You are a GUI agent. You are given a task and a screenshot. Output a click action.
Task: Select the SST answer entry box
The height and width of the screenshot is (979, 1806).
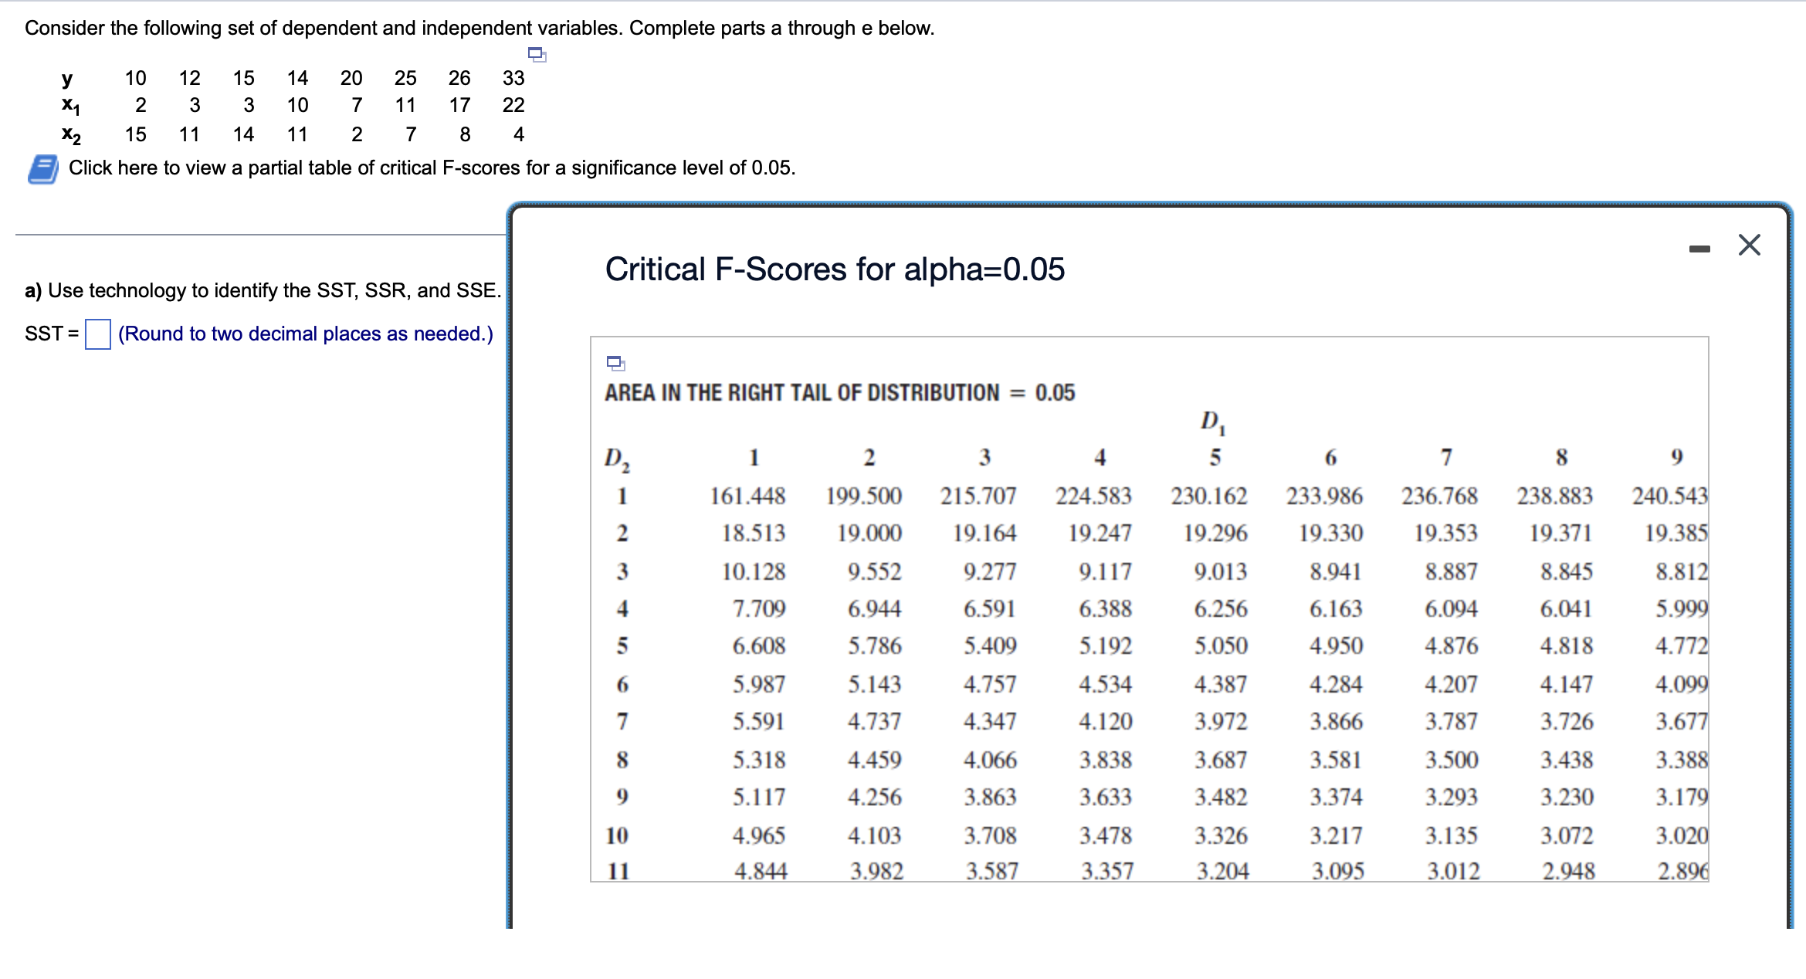click(x=97, y=334)
